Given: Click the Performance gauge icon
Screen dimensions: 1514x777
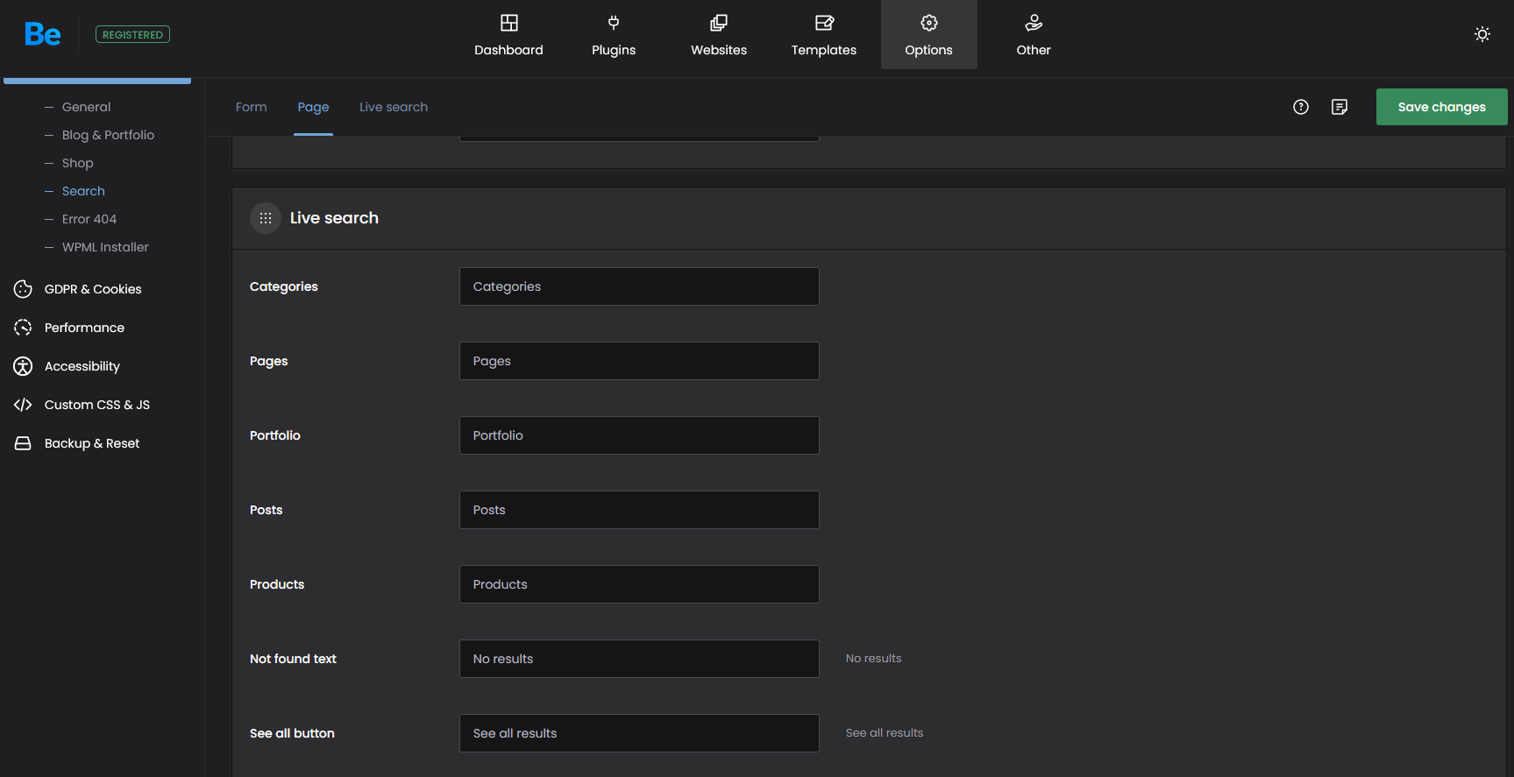Looking at the screenshot, I should coord(23,328).
